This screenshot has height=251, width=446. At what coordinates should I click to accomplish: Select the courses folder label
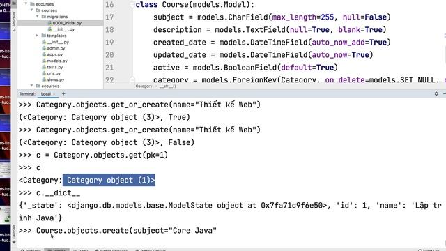click(49, 10)
